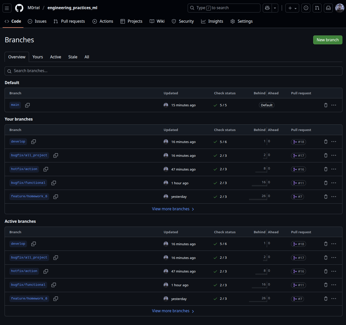The height and width of the screenshot is (325, 346).
Task: Copy bugfix/functional name in Active branches
Action: (54, 285)
